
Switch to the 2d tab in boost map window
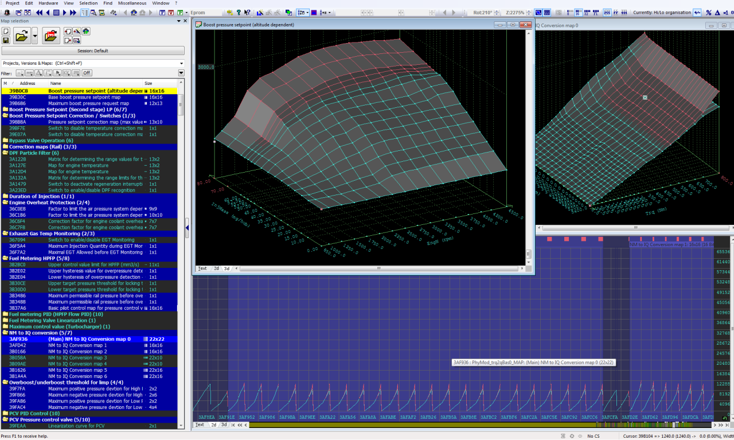click(216, 268)
